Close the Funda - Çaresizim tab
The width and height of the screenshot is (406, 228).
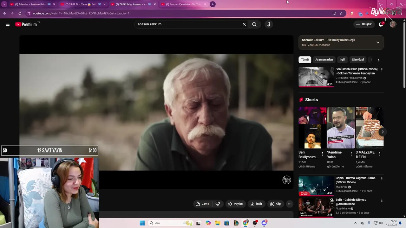[x=205, y=4]
